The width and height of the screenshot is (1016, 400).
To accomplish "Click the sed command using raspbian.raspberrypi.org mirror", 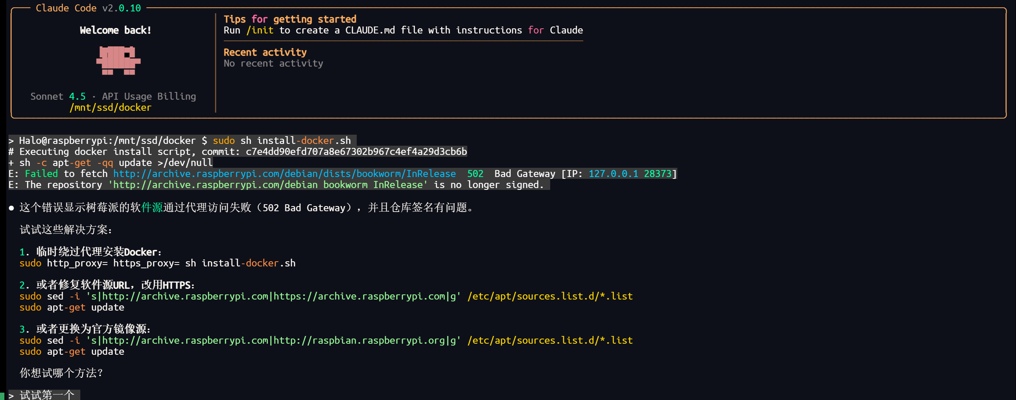I will click(x=326, y=340).
